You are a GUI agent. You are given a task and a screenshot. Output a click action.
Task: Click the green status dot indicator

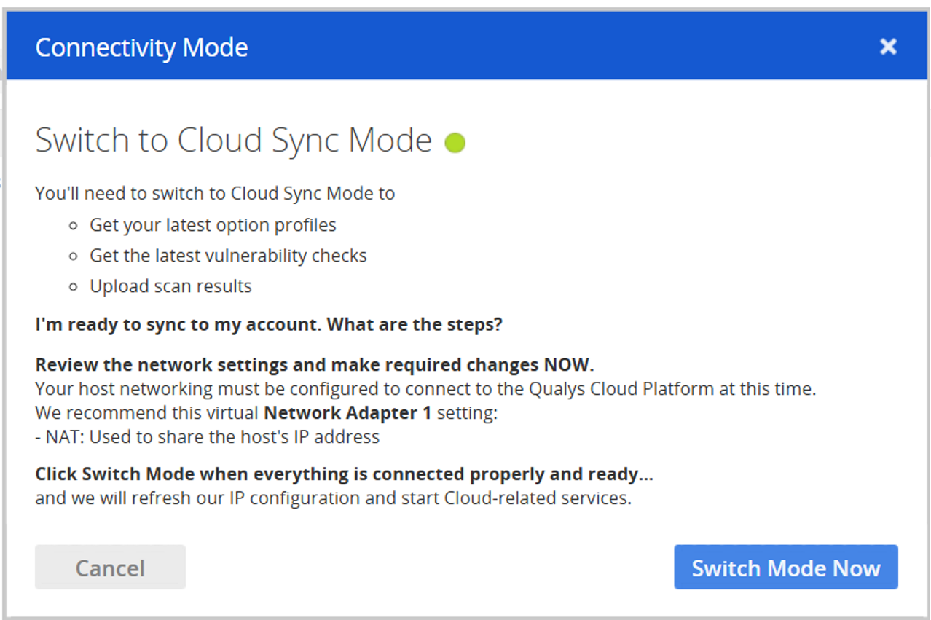point(455,142)
